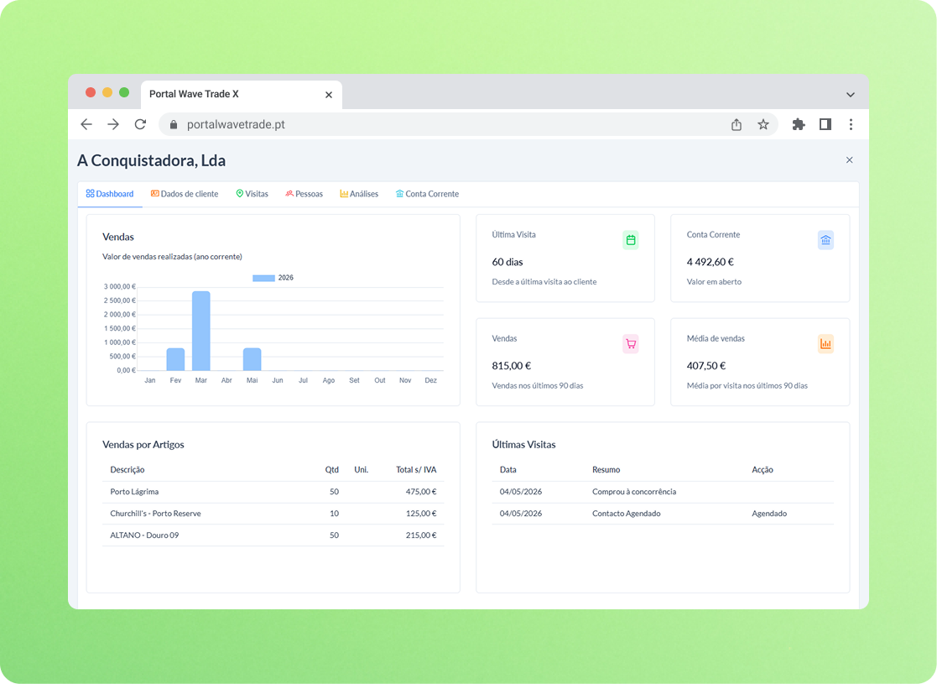Screen dimensions: 937x684
Task: Open the browser three-dot menu
Action: (851, 124)
